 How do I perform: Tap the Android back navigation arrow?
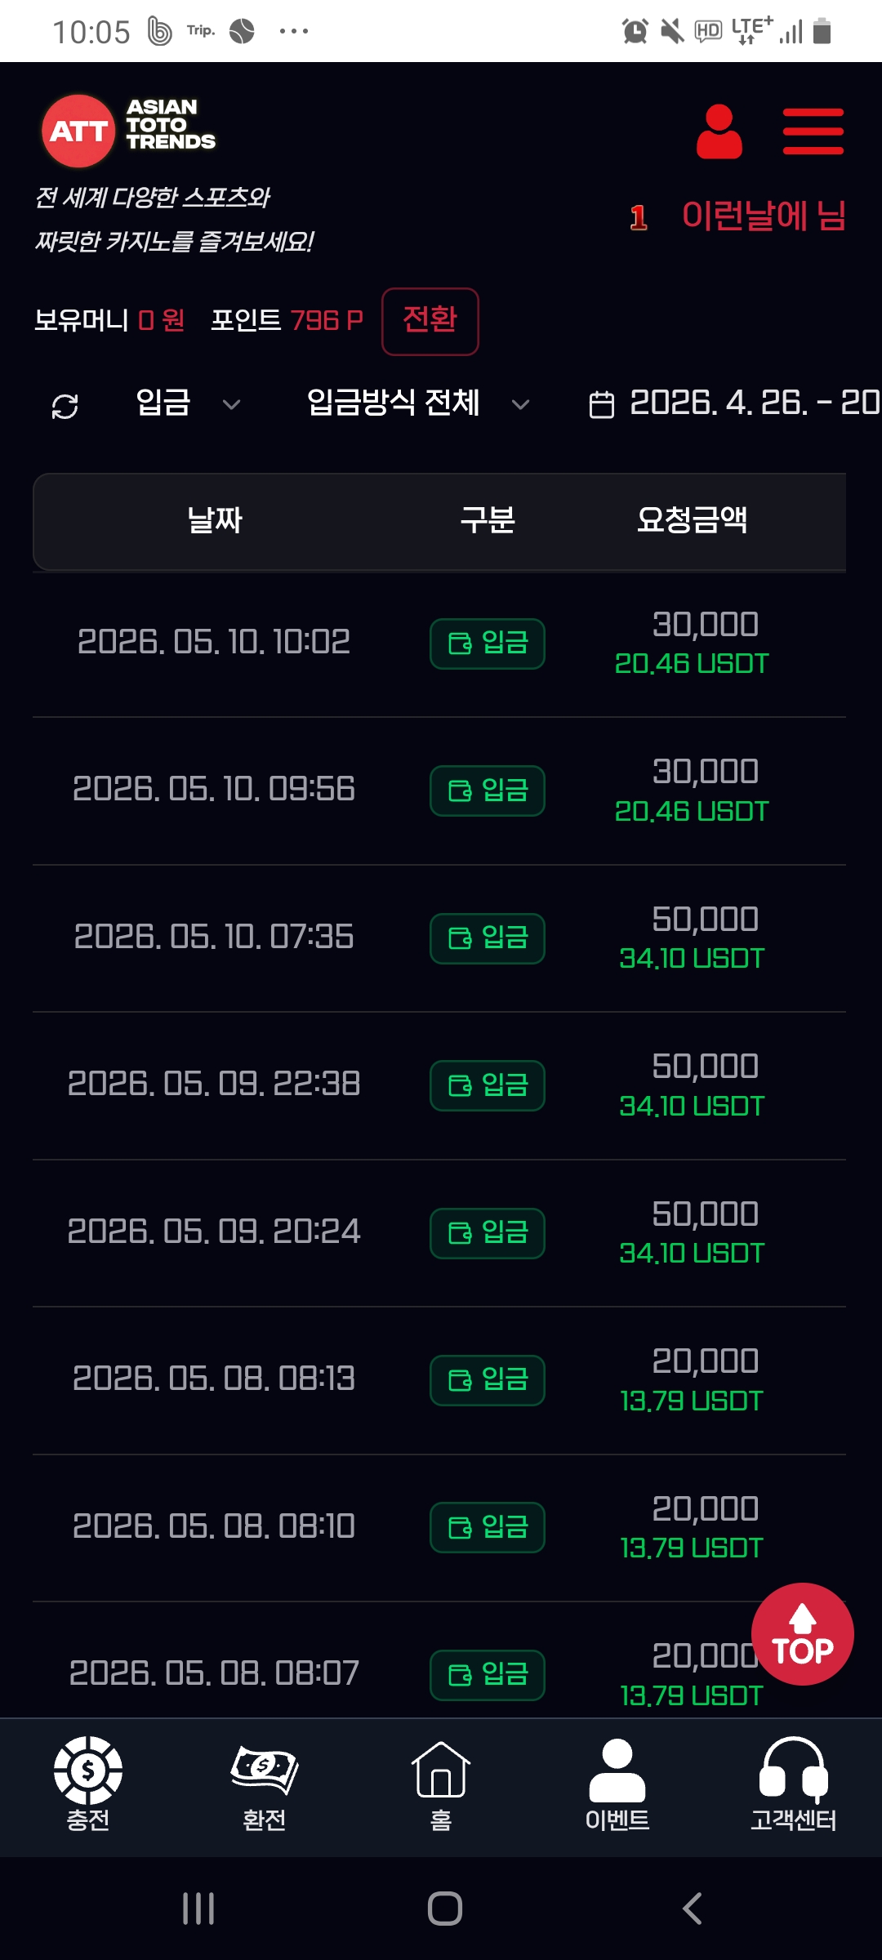[x=692, y=1909]
